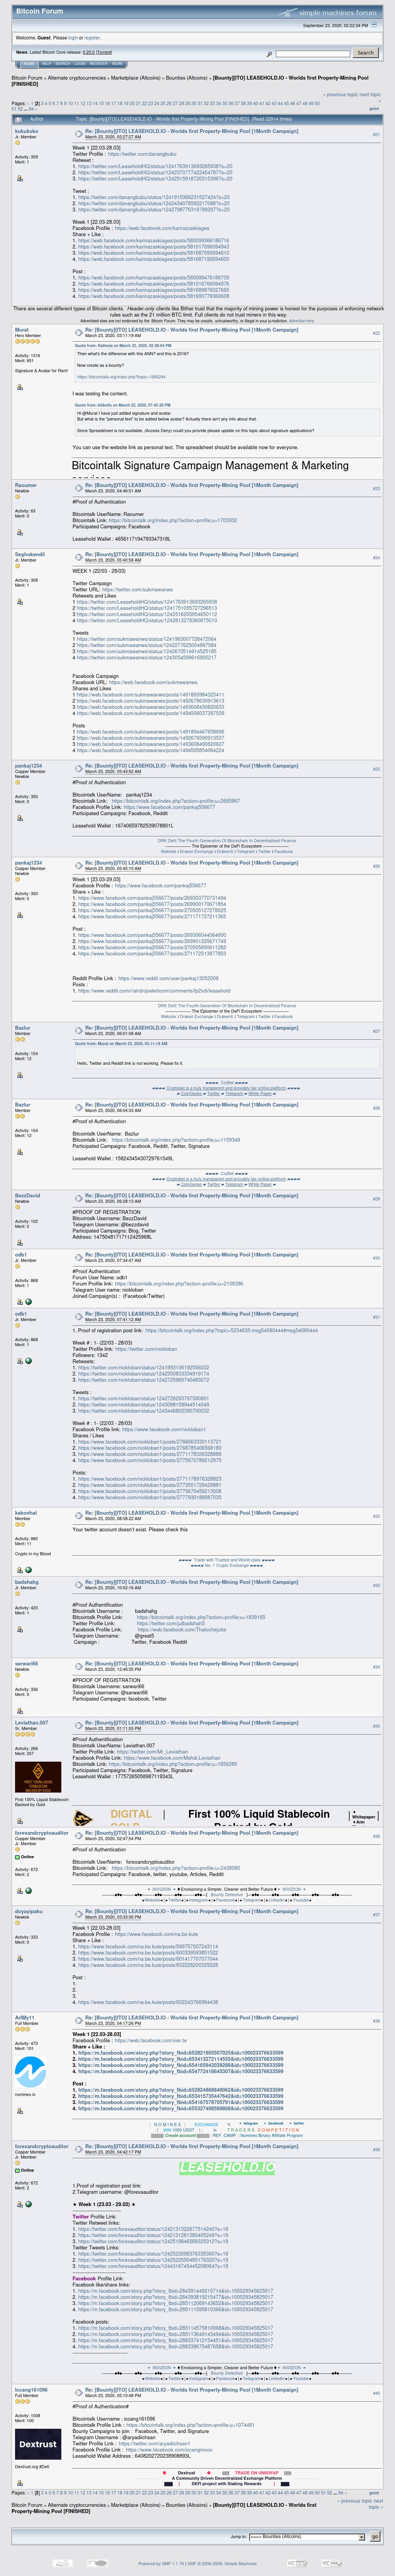Screen dimensions: 395x2576
Task: Click the message icon beside sarwar66's post title
Action: click(x=78, y=1666)
